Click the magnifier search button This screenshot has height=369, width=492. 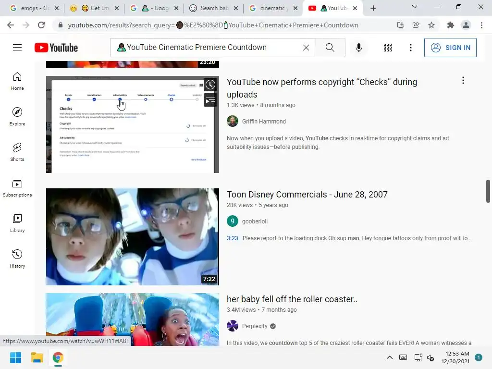[330, 48]
